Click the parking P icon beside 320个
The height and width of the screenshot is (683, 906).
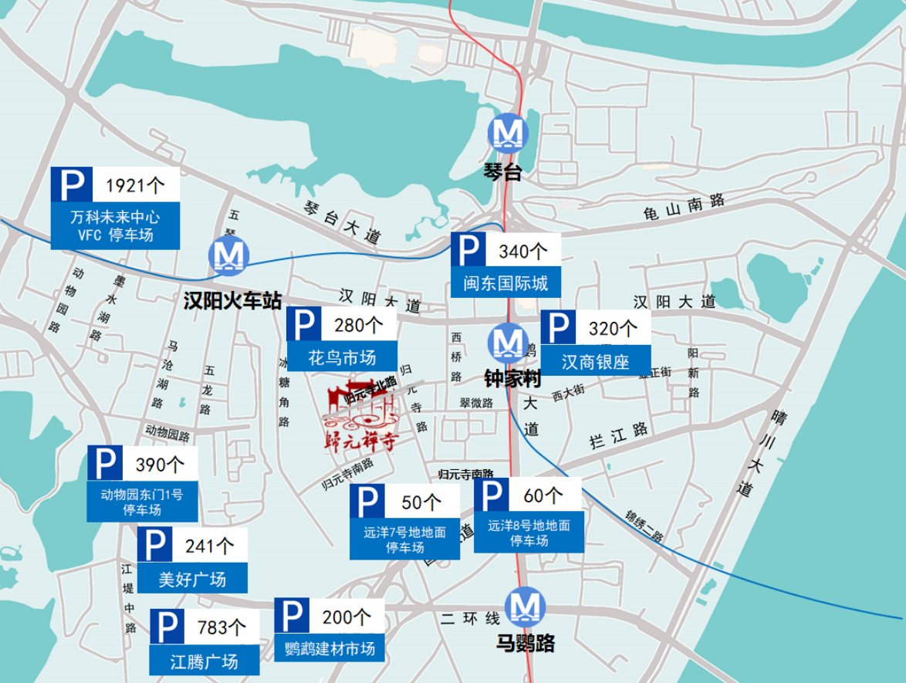pos(558,328)
